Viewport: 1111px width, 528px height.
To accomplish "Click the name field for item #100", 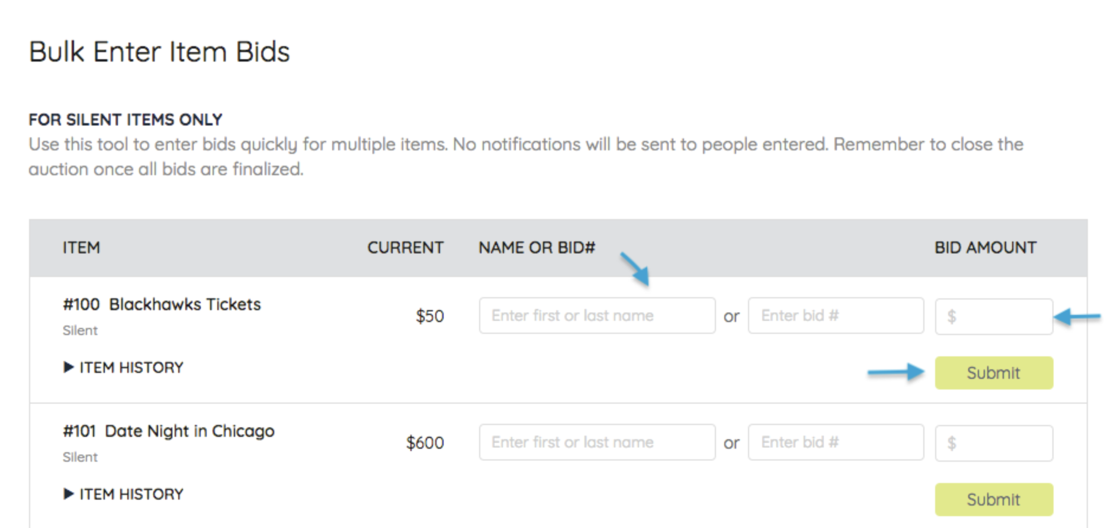I will [596, 315].
